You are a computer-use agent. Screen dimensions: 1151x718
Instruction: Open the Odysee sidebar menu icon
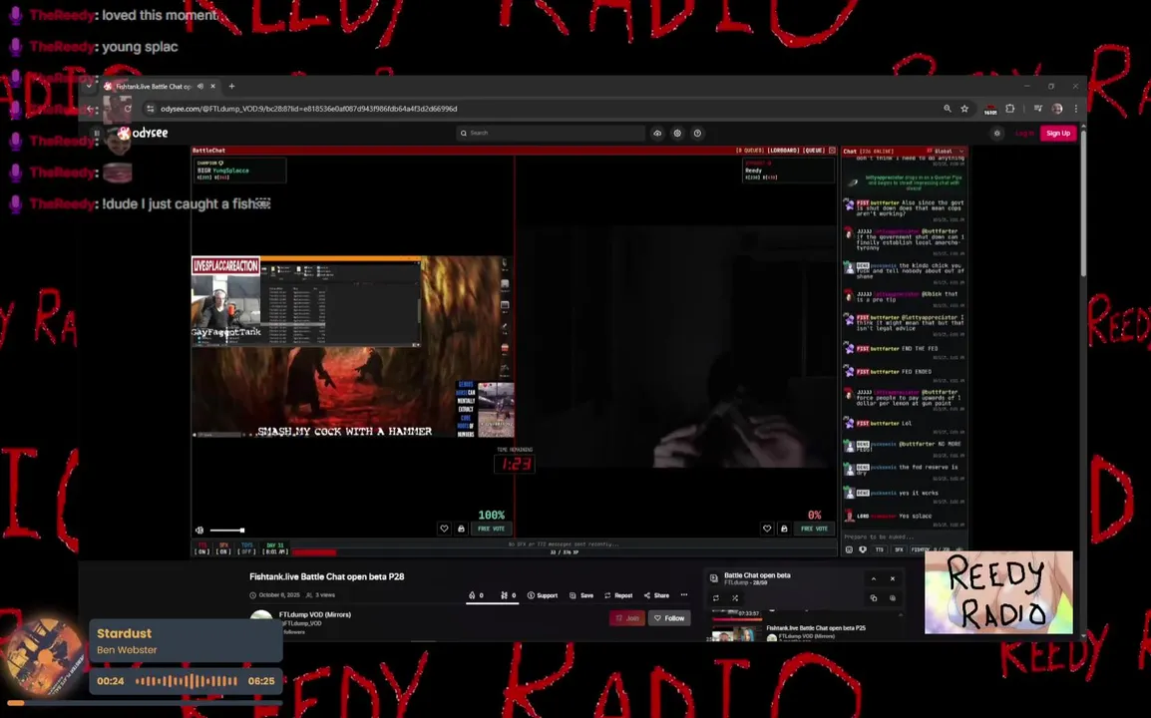96,133
